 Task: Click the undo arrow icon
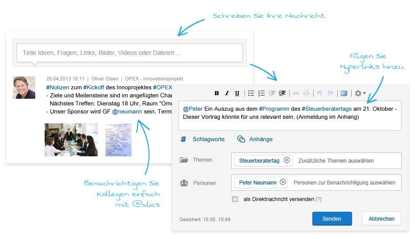coord(320,93)
